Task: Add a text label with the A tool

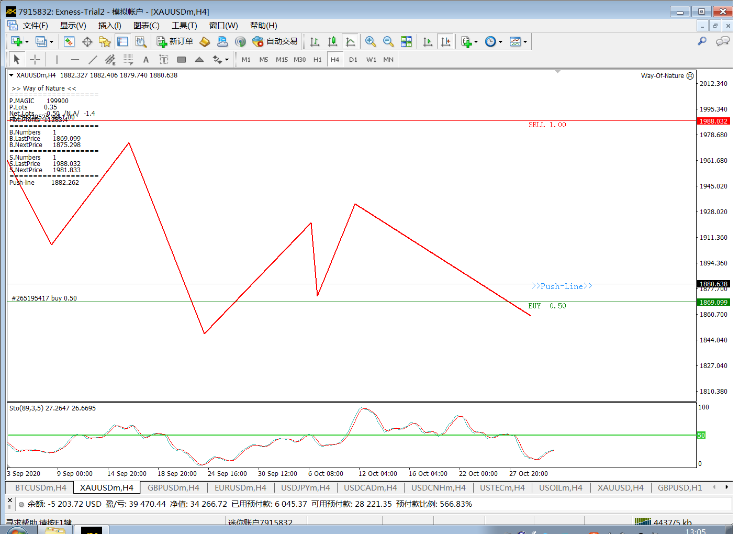Action: point(146,60)
